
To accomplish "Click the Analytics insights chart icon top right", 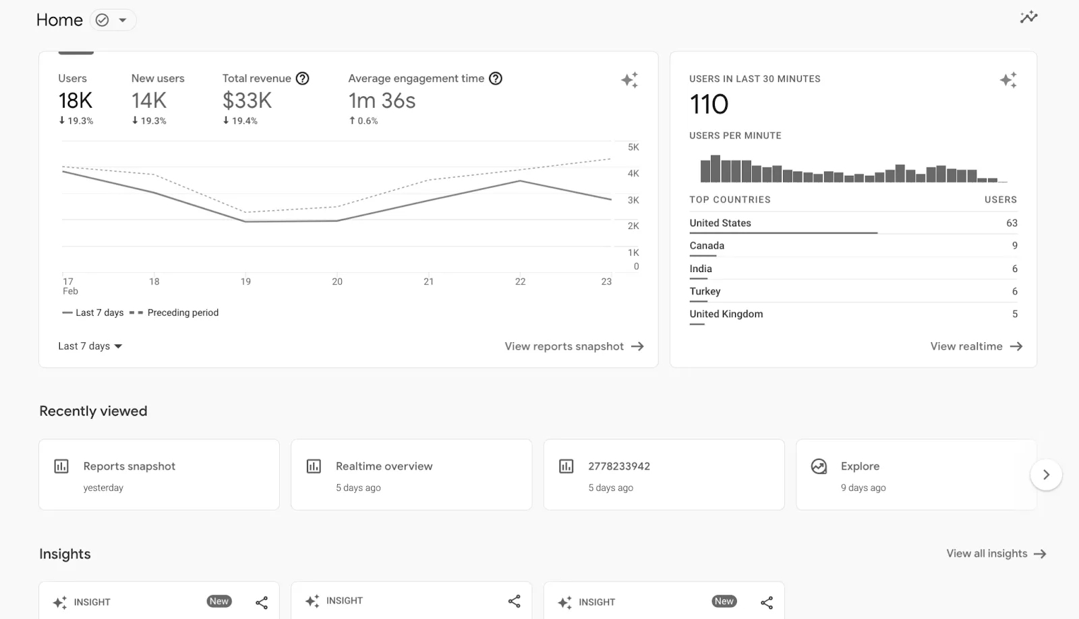I will pos(1028,17).
